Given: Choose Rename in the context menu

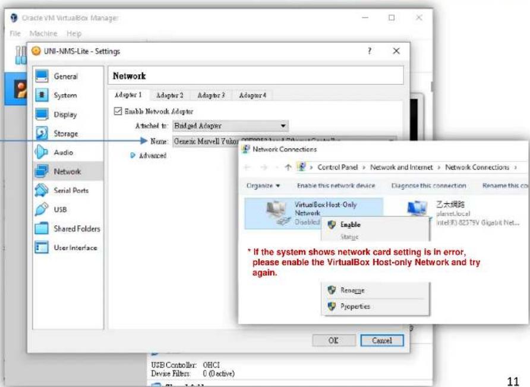Looking at the screenshot, I should [375, 290].
